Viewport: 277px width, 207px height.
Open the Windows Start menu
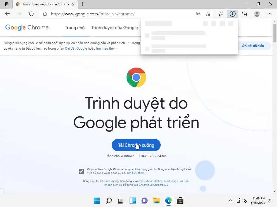(x=97, y=201)
